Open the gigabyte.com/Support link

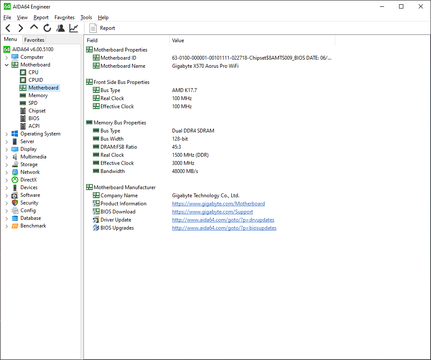tap(213, 211)
